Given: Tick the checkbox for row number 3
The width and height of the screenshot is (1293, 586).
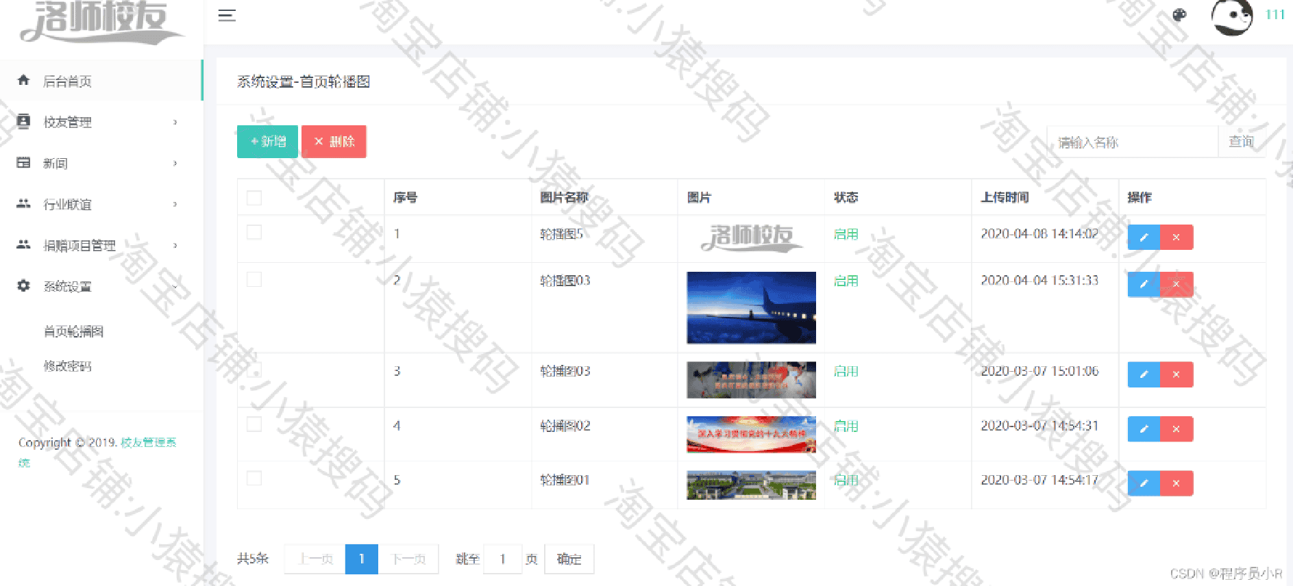Looking at the screenshot, I should pyautogui.click(x=254, y=370).
